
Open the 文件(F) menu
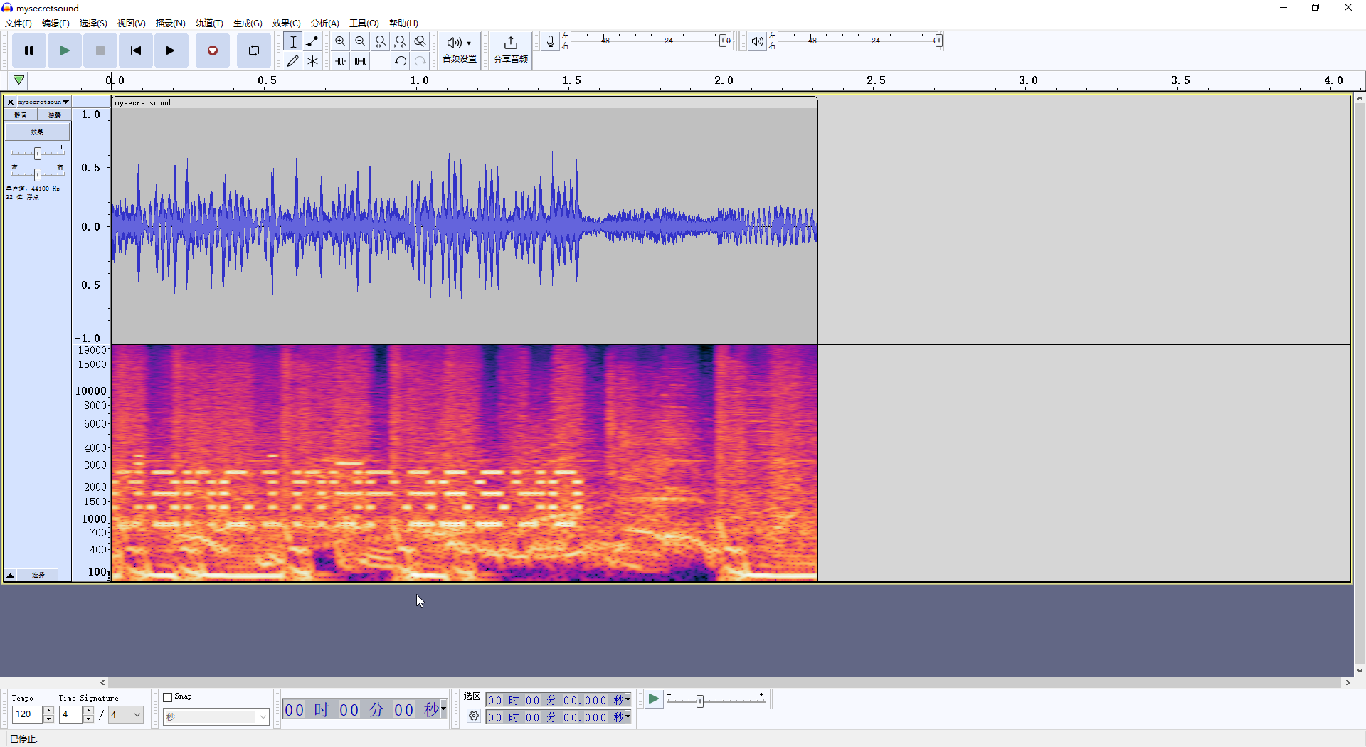[18, 23]
